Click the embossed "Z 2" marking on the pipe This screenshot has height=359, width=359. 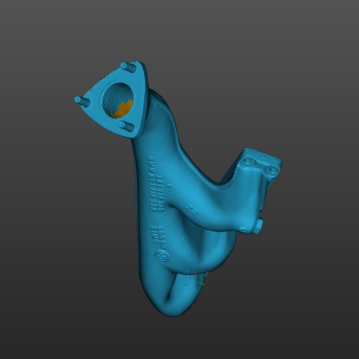192,210
